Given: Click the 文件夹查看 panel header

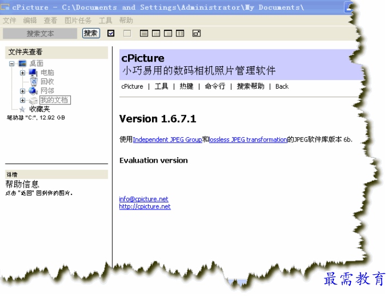Looking at the screenshot, I should 57,52.
